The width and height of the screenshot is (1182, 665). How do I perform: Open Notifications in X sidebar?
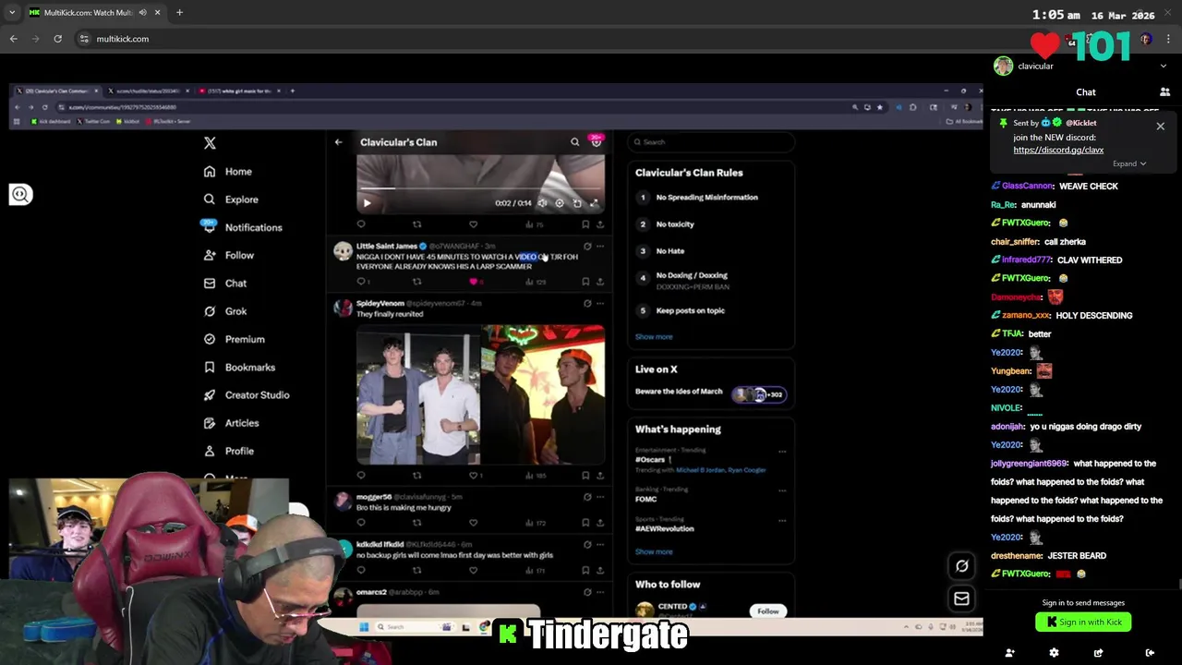[x=242, y=227]
